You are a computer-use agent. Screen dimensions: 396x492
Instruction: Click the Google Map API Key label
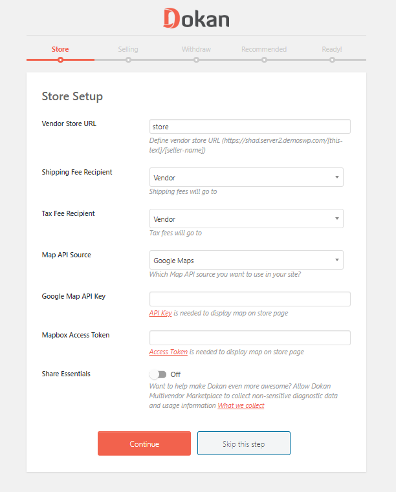coord(74,297)
